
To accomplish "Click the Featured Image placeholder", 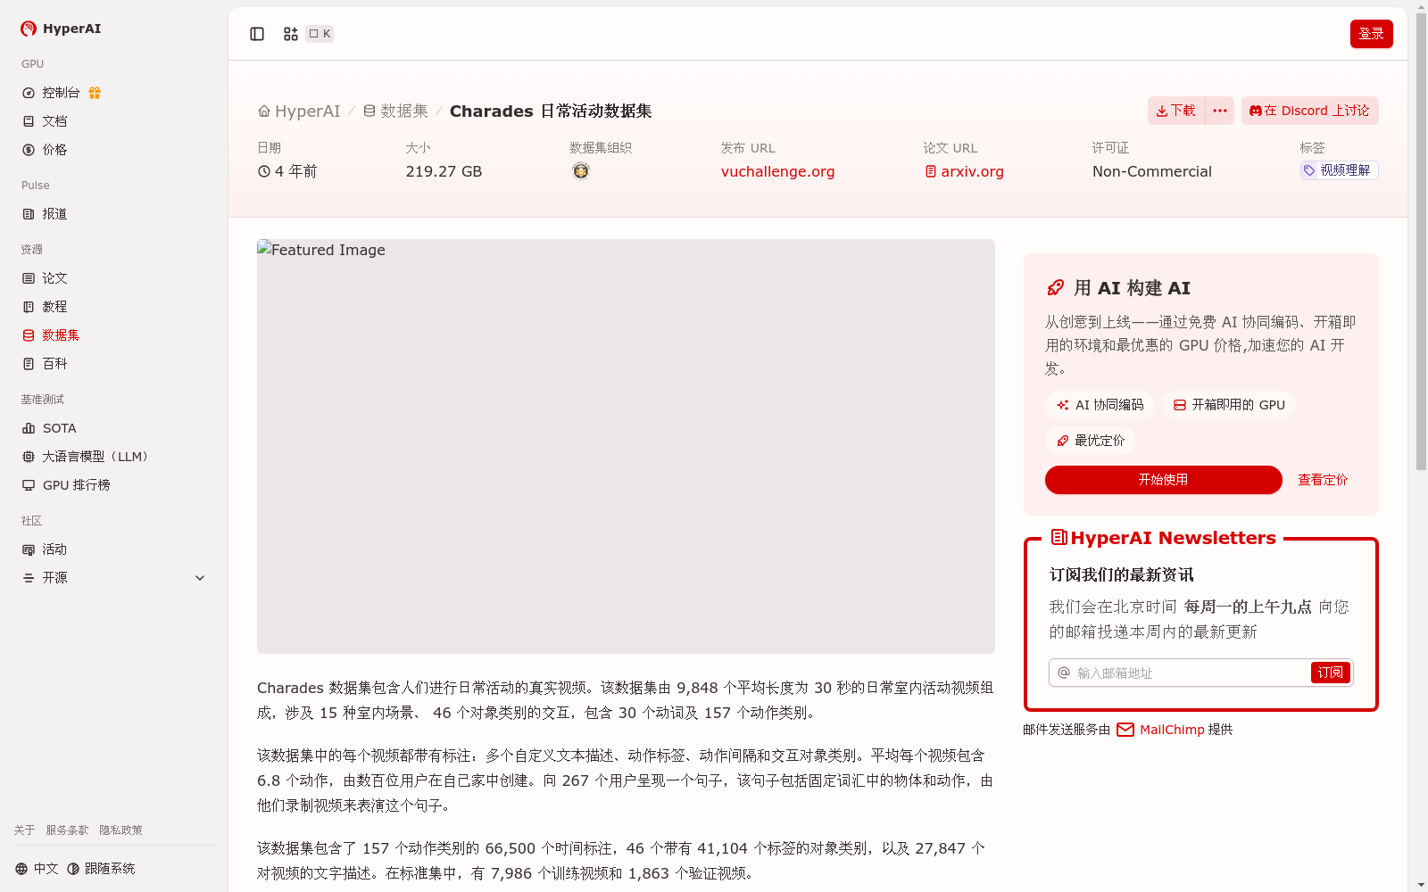I will [626, 446].
